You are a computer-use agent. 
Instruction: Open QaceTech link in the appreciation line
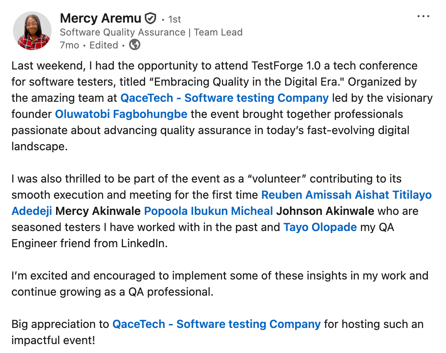click(x=217, y=324)
